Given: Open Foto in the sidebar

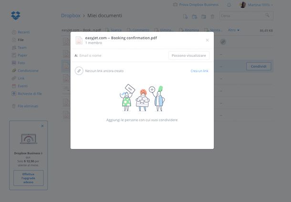Looking at the screenshot, I should coord(21,63).
